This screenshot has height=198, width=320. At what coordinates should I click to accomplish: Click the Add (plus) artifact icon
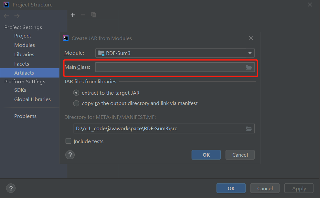pyautogui.click(x=73, y=15)
